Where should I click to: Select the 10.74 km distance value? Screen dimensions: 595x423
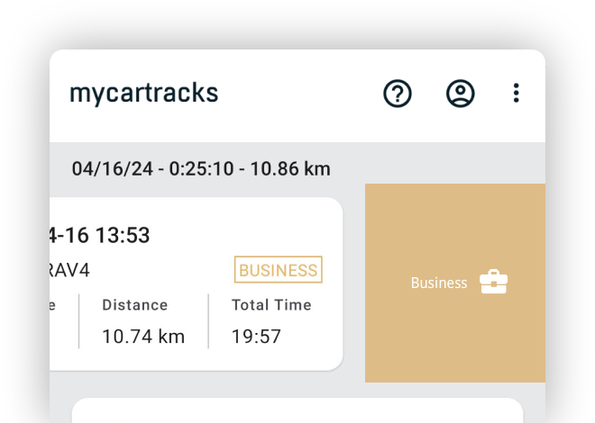(x=143, y=337)
